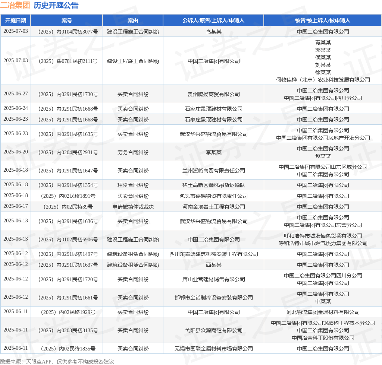
Task: Select case number (2025)内0204民初2931号
Action: coord(68,152)
